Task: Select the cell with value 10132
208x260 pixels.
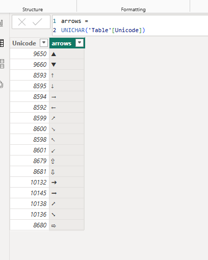Action: [30, 183]
